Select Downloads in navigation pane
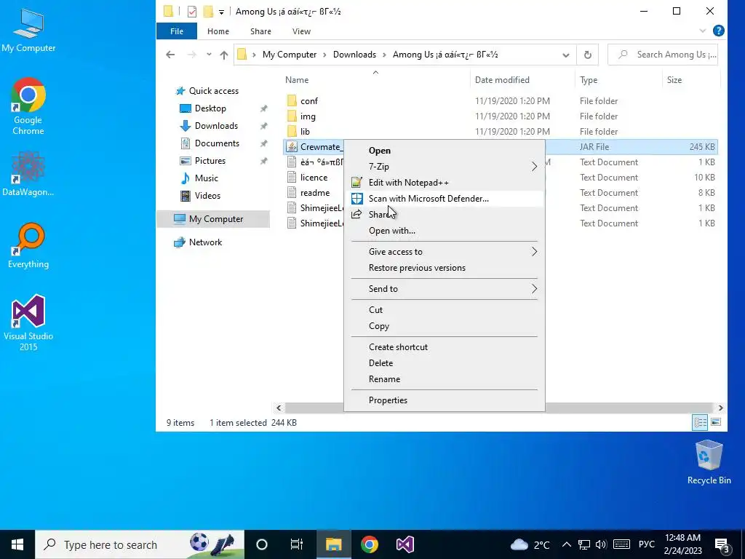Image resolution: width=745 pixels, height=559 pixels. point(216,126)
